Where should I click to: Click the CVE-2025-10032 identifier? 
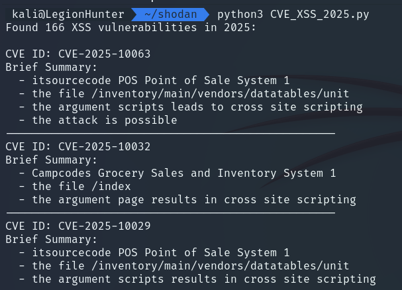pos(105,147)
